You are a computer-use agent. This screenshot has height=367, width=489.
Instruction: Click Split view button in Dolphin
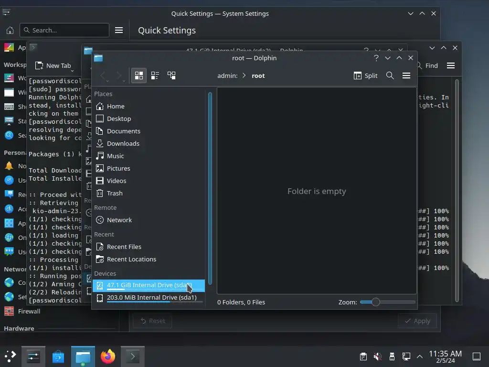coord(365,76)
